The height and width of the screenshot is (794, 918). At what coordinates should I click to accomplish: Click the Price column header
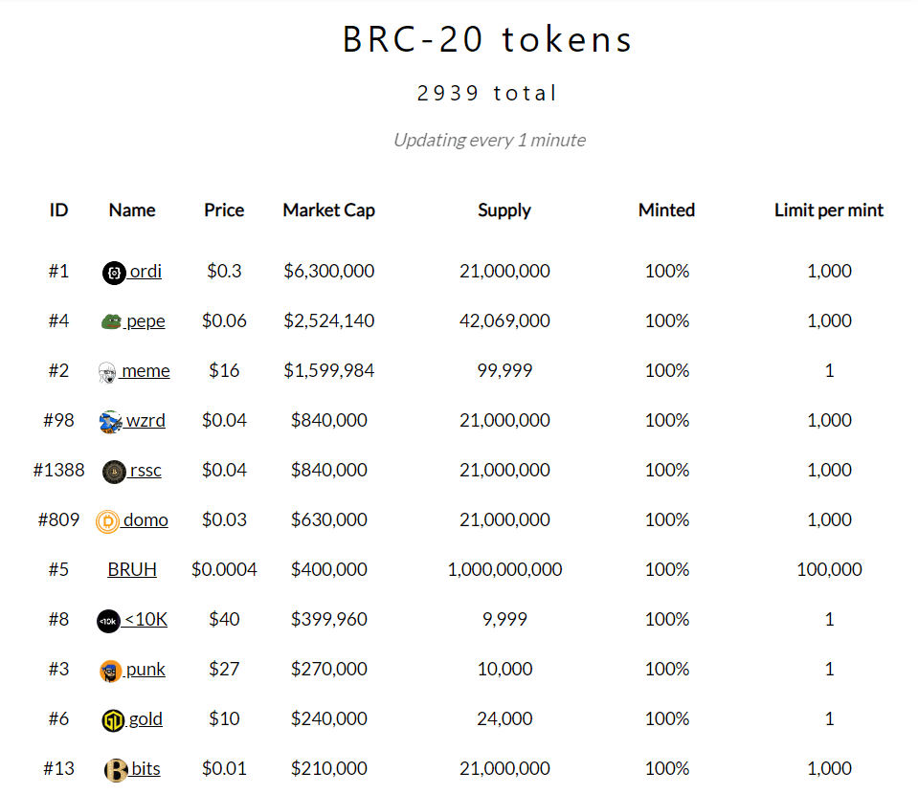point(224,210)
